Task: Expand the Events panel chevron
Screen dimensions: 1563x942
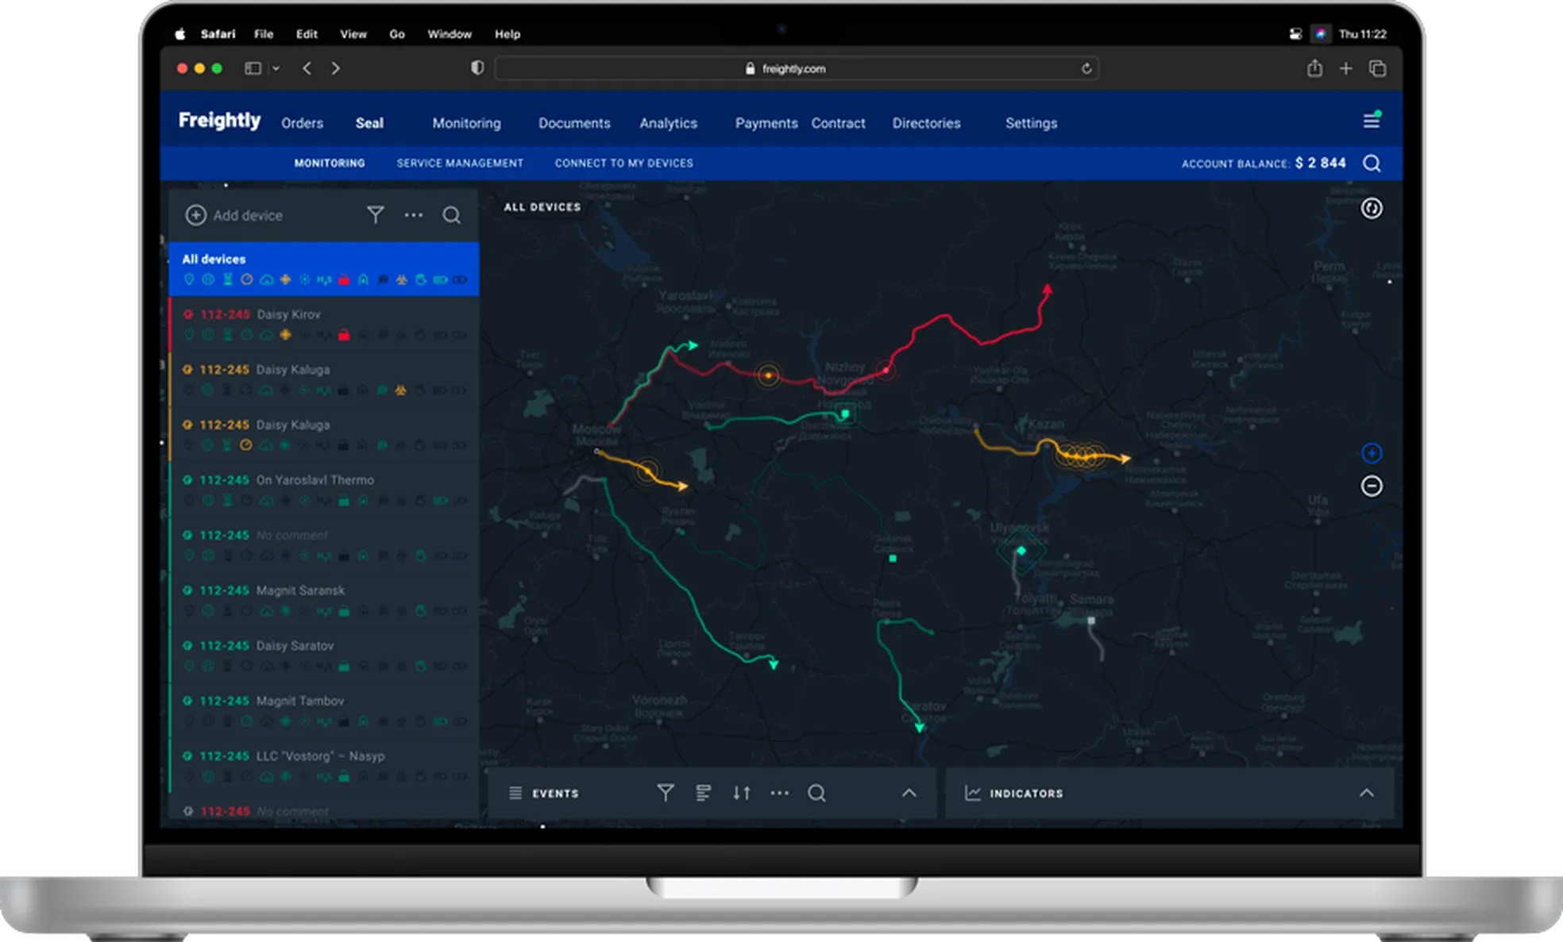Action: 909,793
